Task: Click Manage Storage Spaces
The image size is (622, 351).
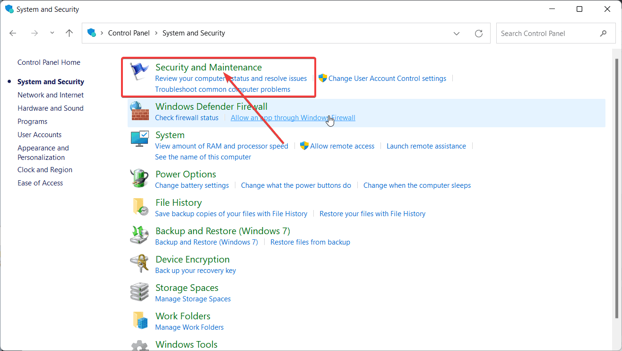Action: [x=193, y=299]
